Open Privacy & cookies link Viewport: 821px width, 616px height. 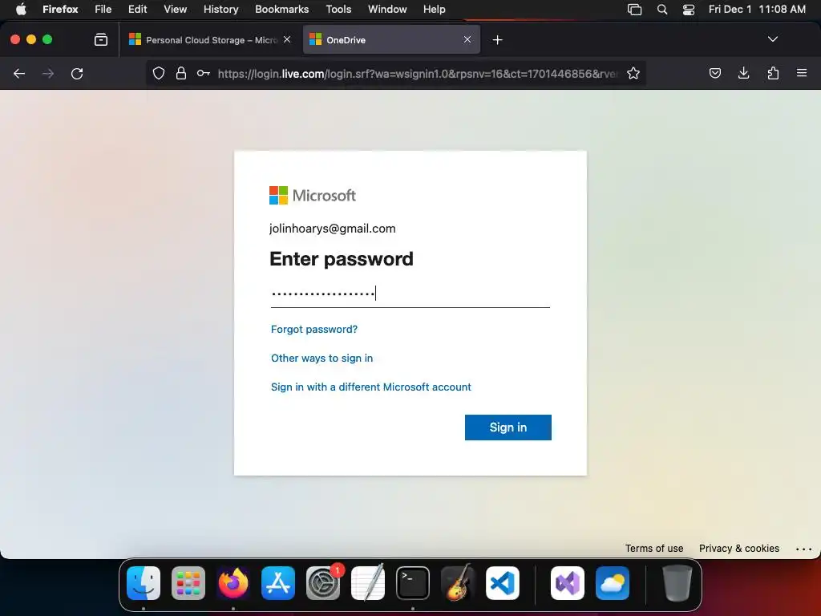click(x=738, y=549)
